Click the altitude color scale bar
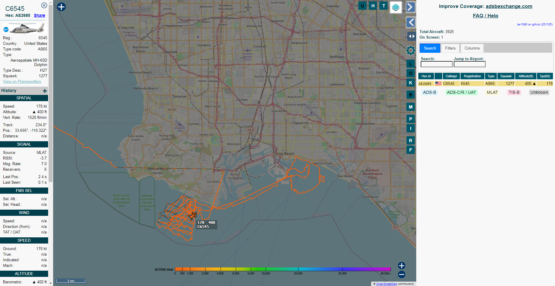 (x=283, y=269)
